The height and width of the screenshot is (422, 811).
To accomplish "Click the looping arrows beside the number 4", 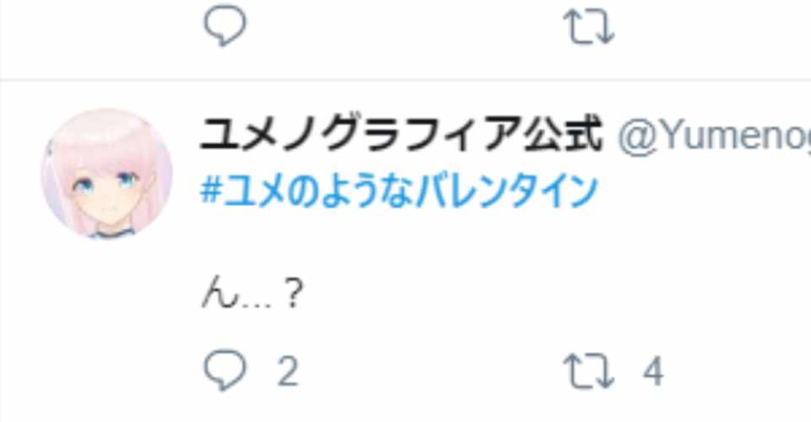I will [589, 371].
